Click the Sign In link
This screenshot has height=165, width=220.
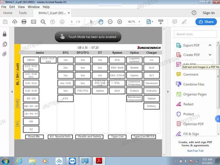click(x=208, y=13)
